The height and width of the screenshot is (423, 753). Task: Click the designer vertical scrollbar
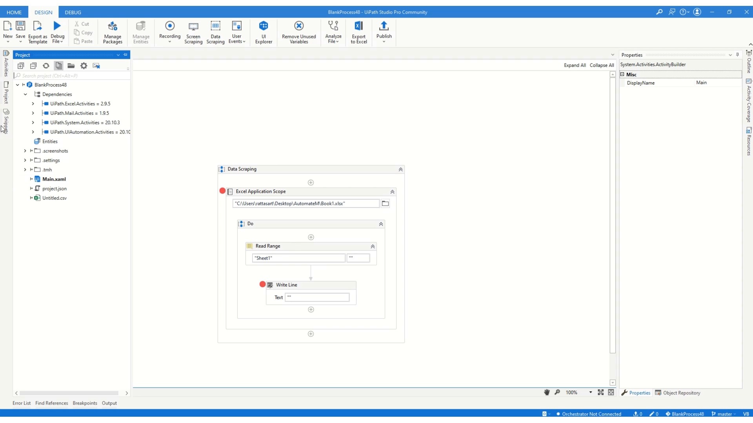pos(613,215)
